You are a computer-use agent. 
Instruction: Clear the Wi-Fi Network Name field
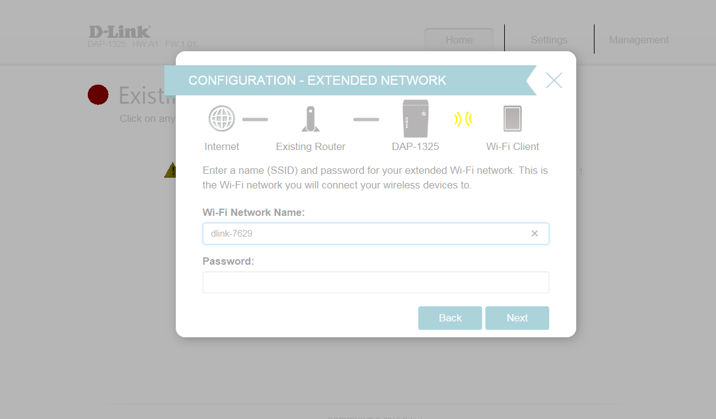coord(534,233)
